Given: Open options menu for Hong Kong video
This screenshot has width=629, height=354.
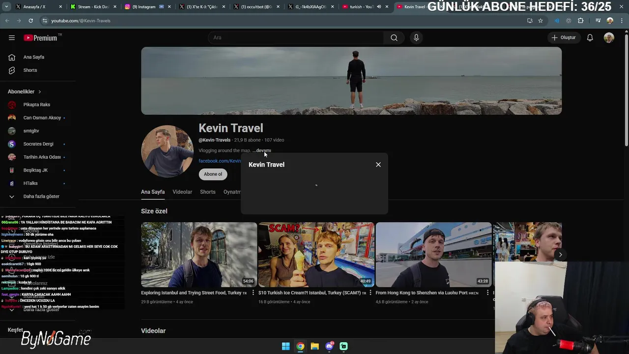Looking at the screenshot, I should pyautogui.click(x=487, y=293).
